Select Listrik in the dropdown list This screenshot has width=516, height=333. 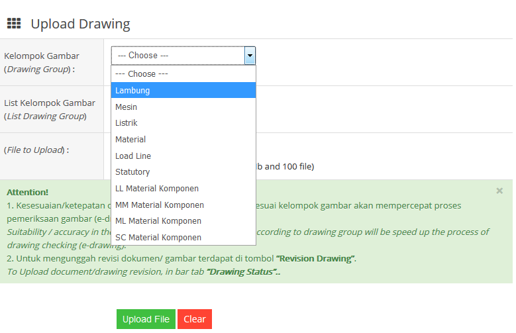pos(127,123)
